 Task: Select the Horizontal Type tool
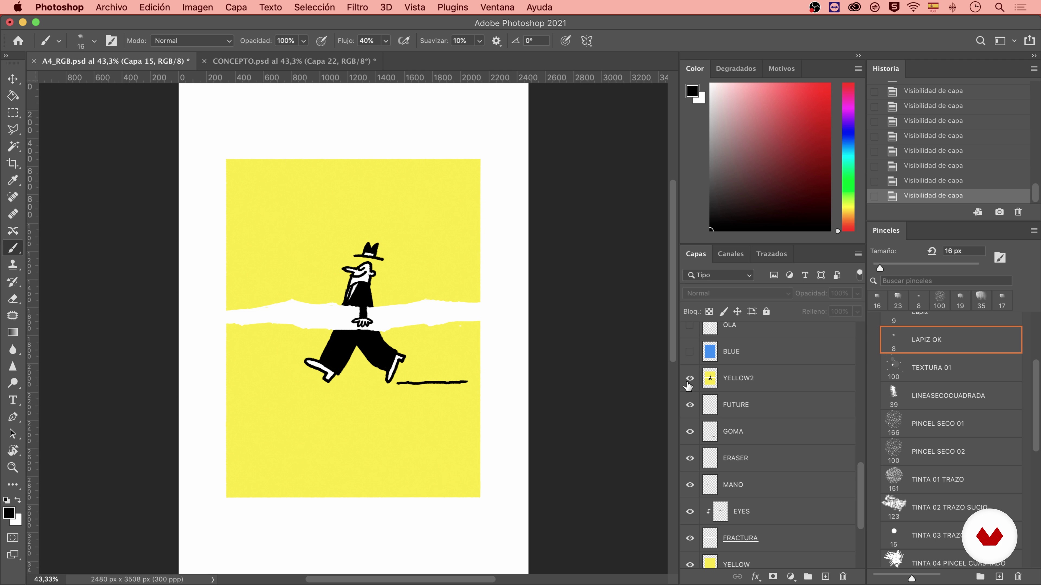pyautogui.click(x=12, y=400)
